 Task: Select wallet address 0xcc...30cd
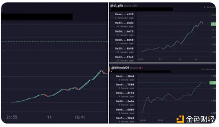coord(125,76)
